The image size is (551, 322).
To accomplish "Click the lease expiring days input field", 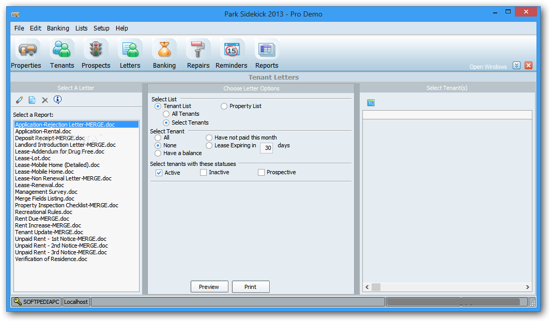I will 266,148.
